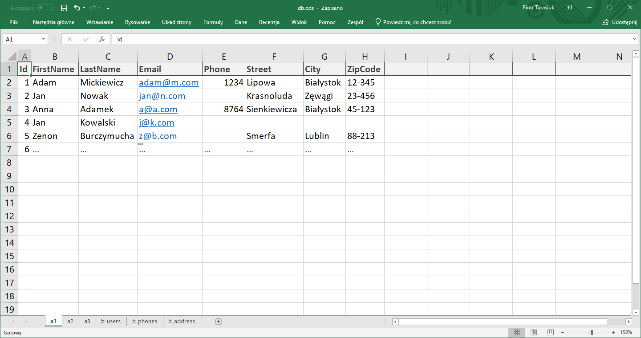Select the cell containing Mickiewicz
641x338 pixels.
(x=108, y=82)
